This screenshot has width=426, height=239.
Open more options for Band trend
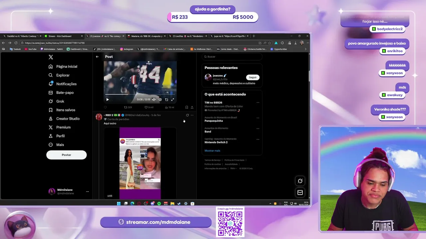pyautogui.click(x=258, y=128)
